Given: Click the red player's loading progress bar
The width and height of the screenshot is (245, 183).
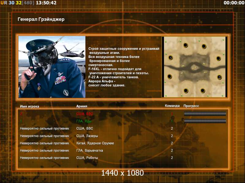Looking at the screenshot, I should [205, 114].
